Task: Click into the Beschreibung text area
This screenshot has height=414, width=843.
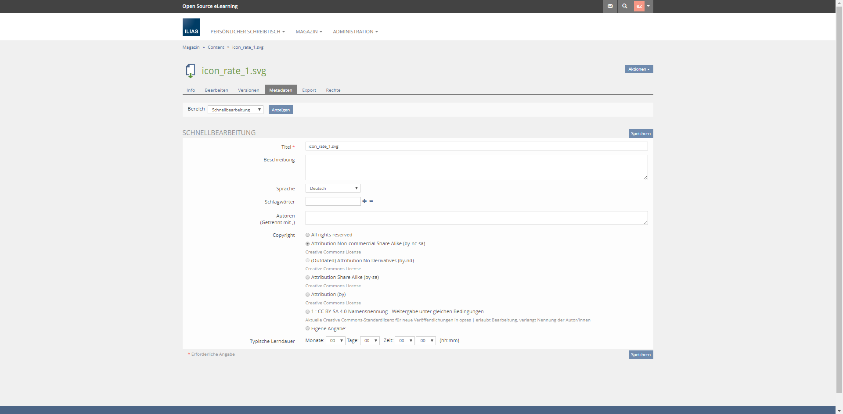Action: (x=476, y=167)
